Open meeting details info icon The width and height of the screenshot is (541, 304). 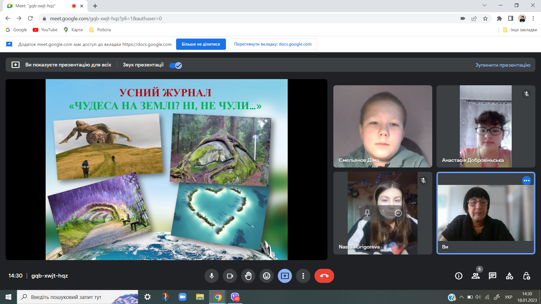459,276
